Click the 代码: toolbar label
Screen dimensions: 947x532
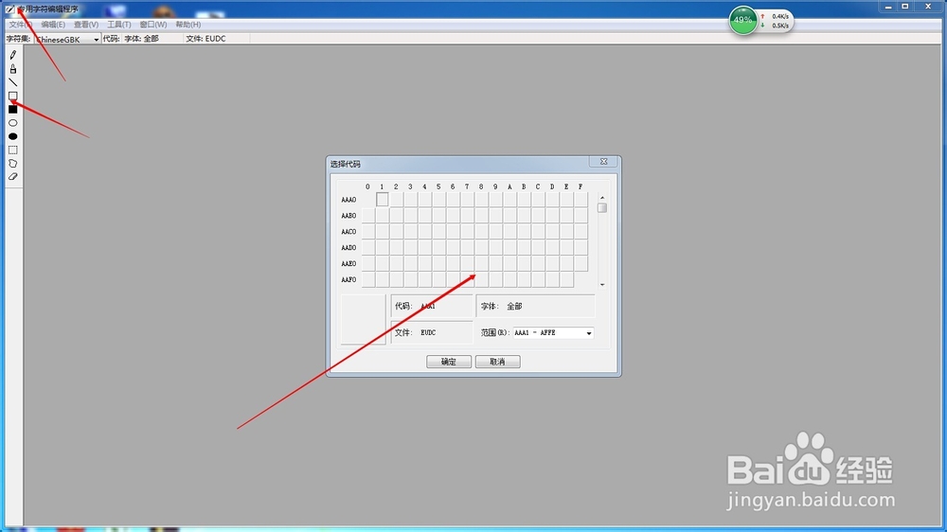pyautogui.click(x=111, y=39)
